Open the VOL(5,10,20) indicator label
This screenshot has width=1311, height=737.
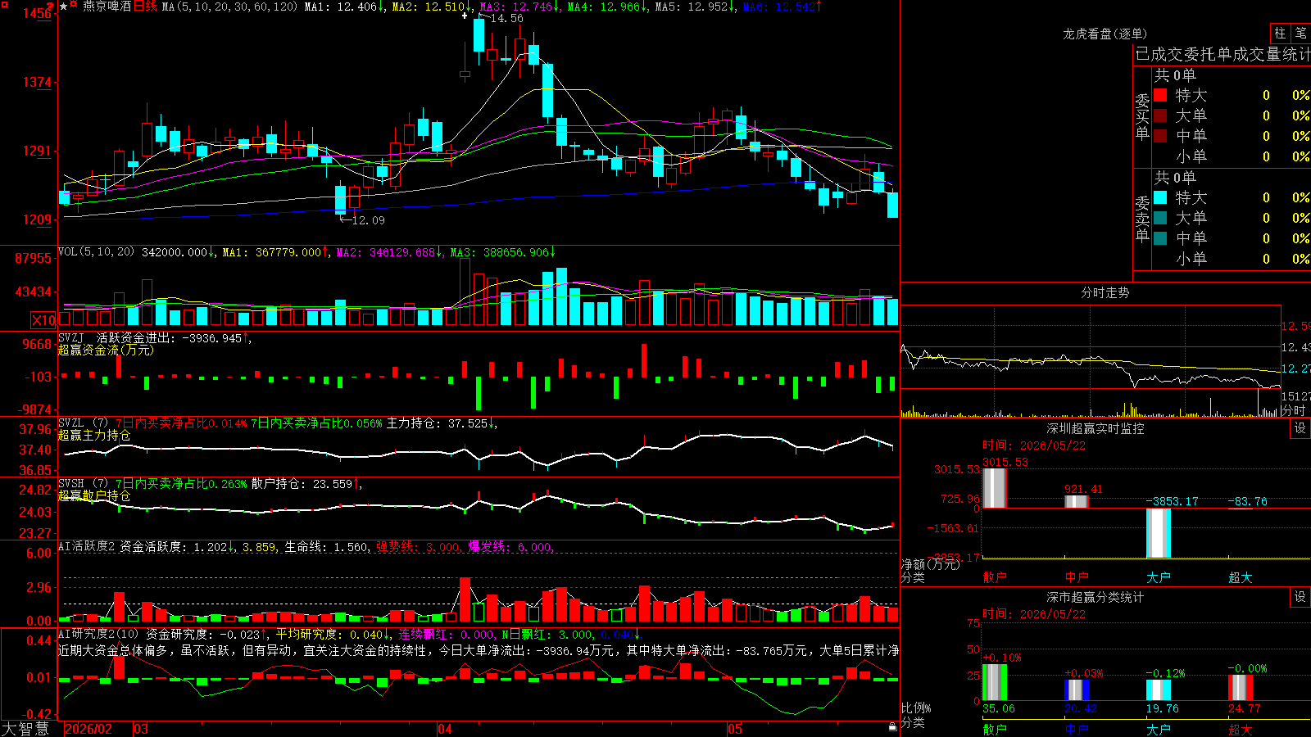click(96, 252)
